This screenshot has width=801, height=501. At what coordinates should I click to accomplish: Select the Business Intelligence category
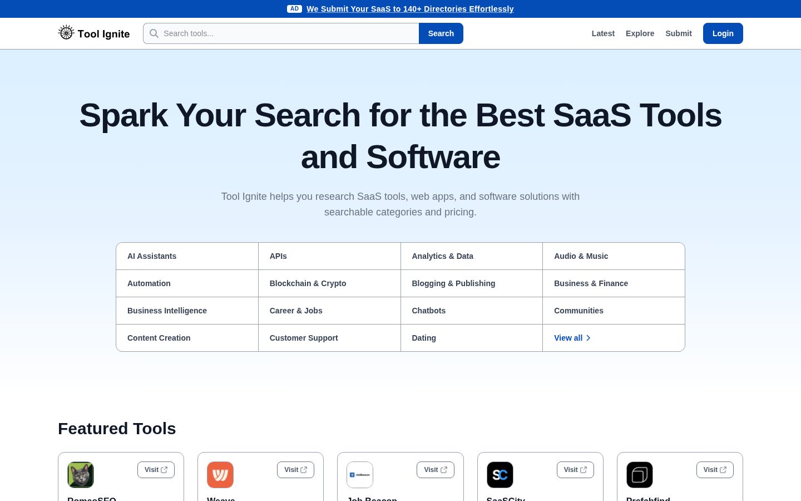[187, 311]
